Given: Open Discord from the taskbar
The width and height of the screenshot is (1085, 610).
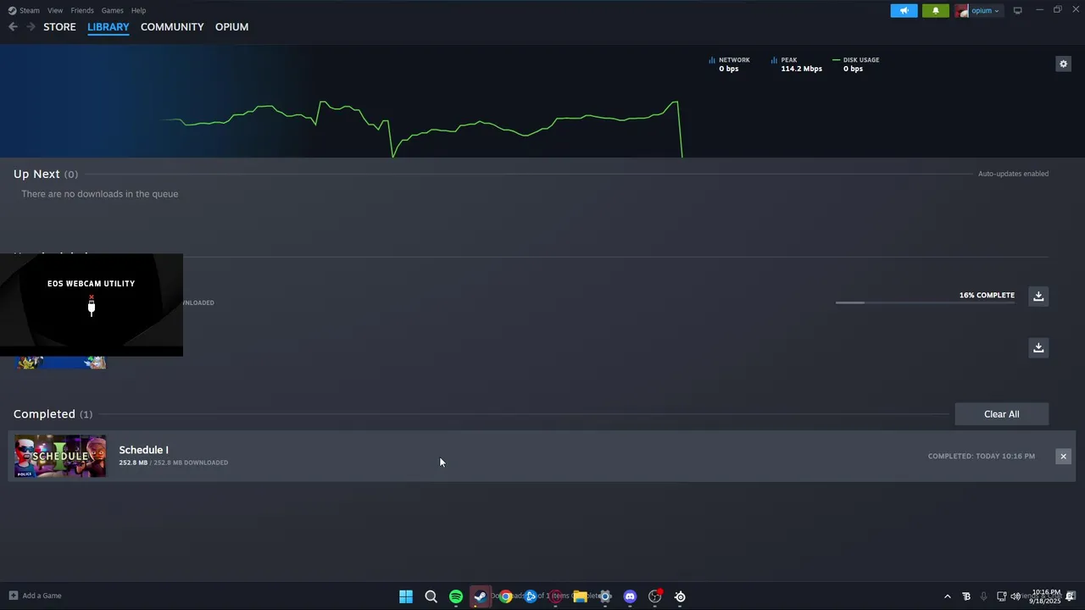Looking at the screenshot, I should tap(630, 596).
